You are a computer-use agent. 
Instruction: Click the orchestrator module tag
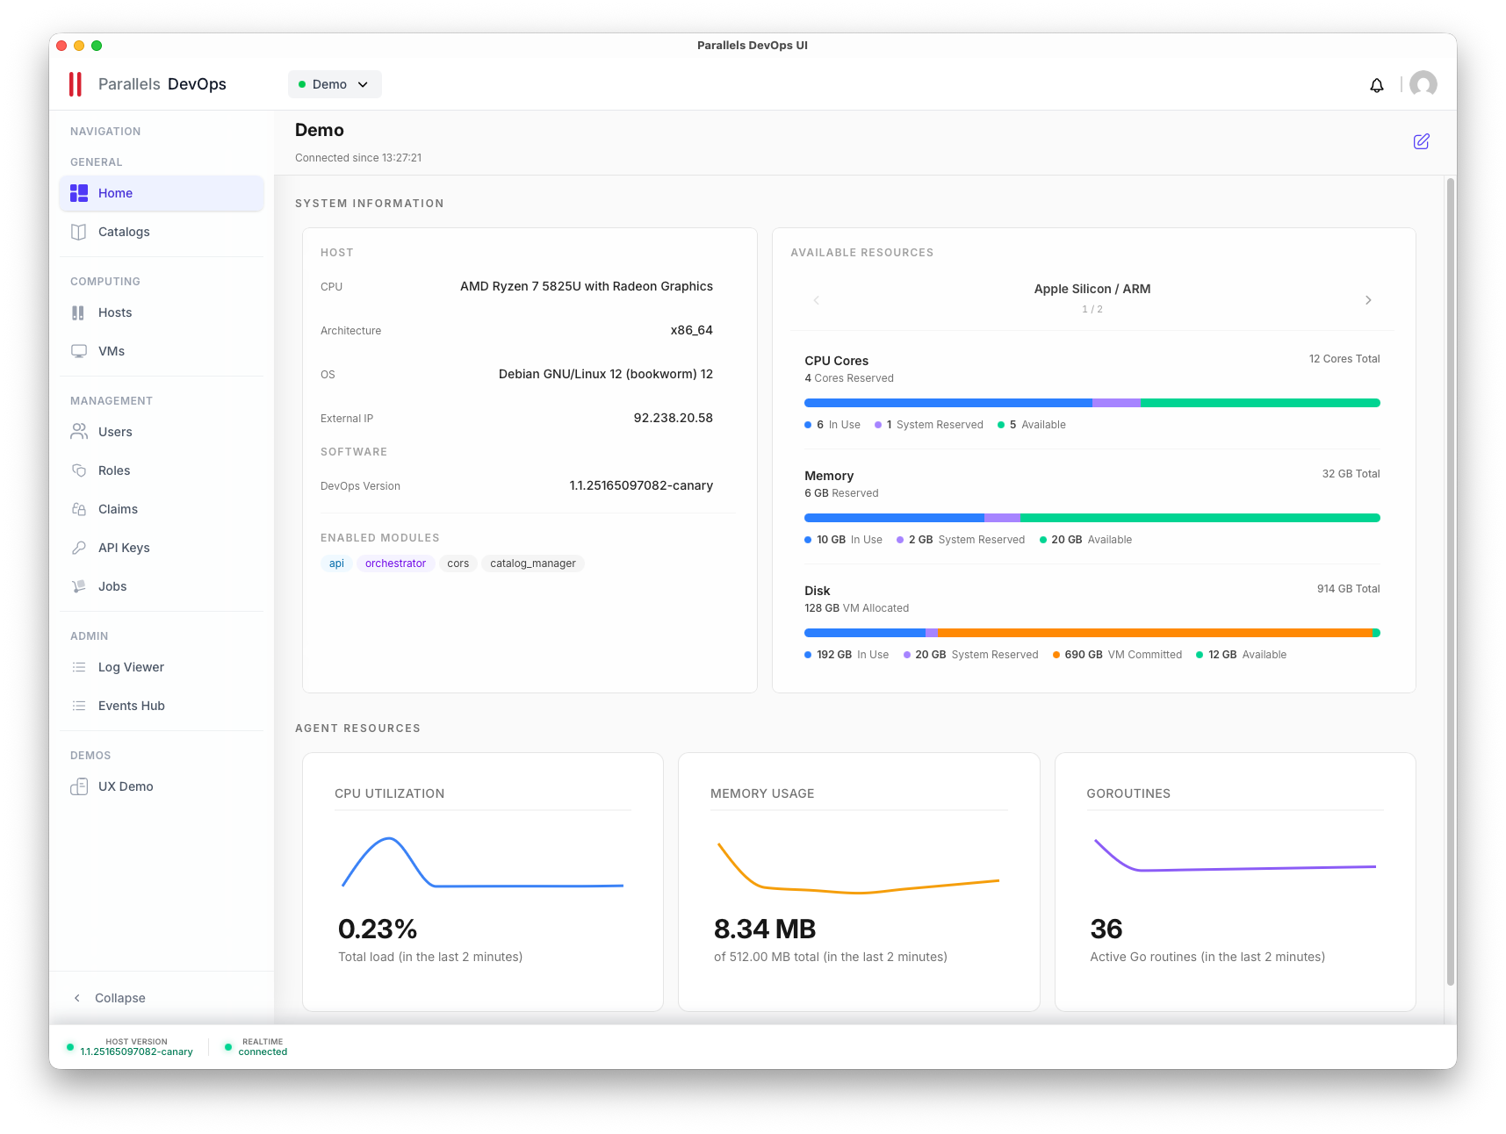click(x=395, y=563)
